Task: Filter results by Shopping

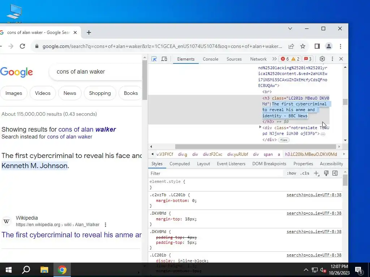Action: point(100,93)
